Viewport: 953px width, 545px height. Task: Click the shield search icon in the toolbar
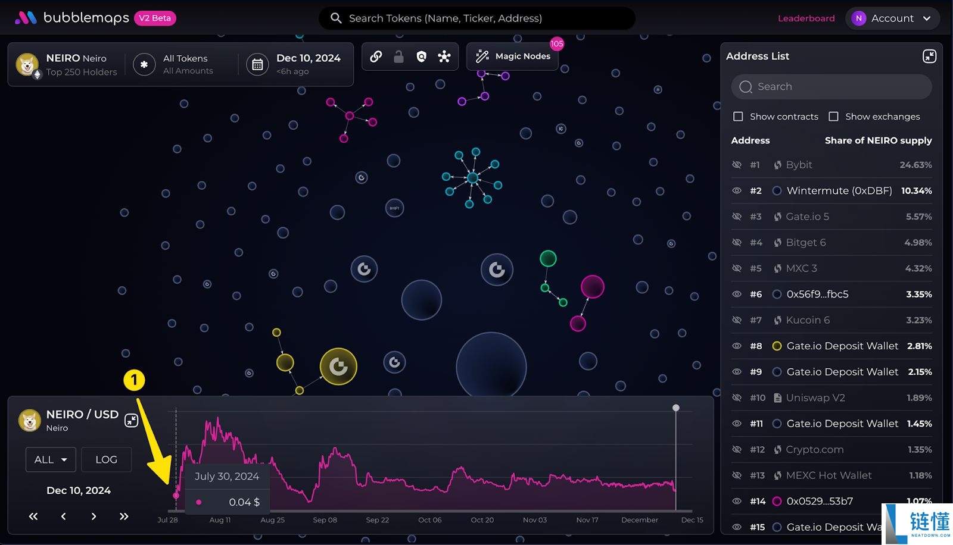[x=422, y=57]
